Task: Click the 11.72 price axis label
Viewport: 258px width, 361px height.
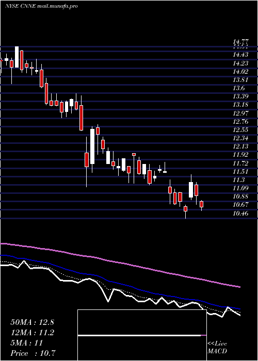Action: point(240,163)
